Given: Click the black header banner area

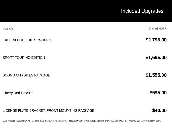Looking at the screenshot, I should [x=86, y=11].
